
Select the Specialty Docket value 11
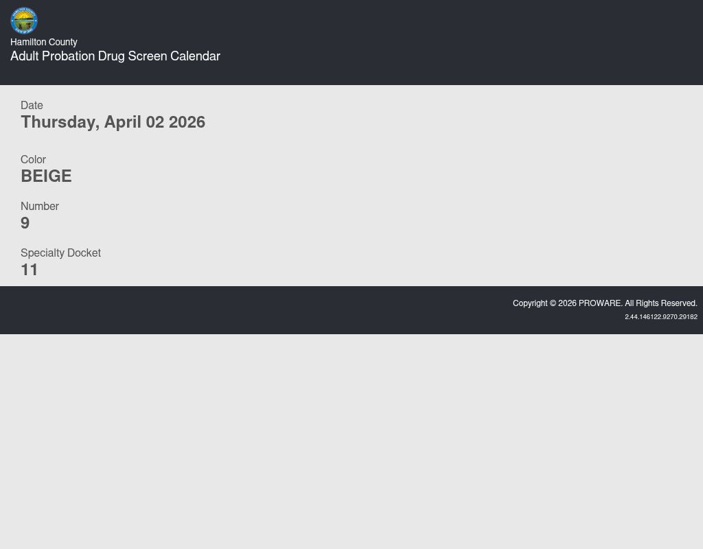30,270
